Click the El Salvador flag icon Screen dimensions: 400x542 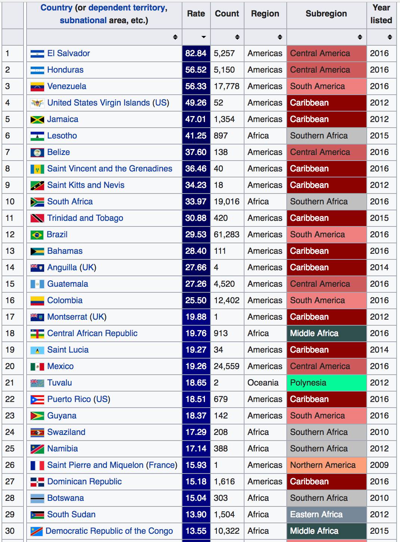click(x=37, y=54)
